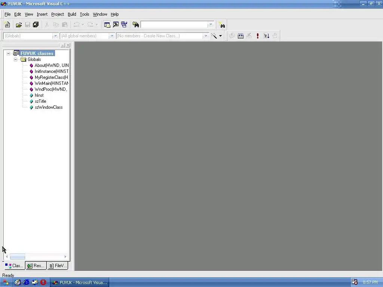
Task: Launch Opera from quick launch
Action: coord(43,283)
